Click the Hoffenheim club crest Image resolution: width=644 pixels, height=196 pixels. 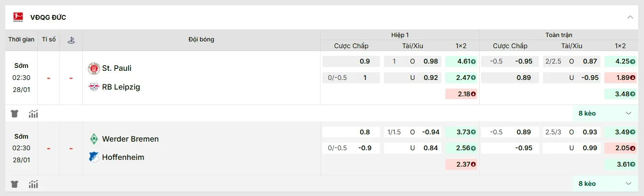(94, 157)
